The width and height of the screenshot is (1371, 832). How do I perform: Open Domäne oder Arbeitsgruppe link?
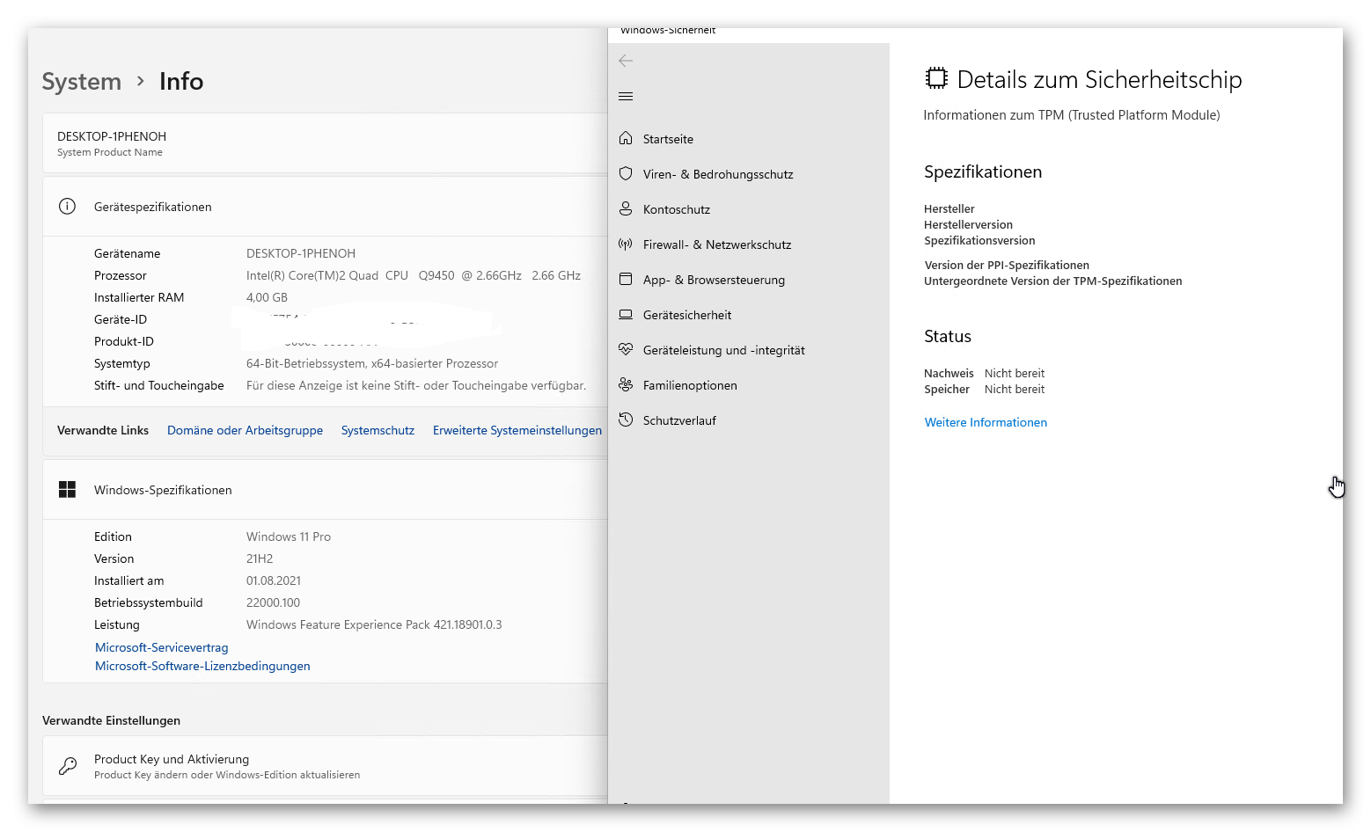coord(245,430)
